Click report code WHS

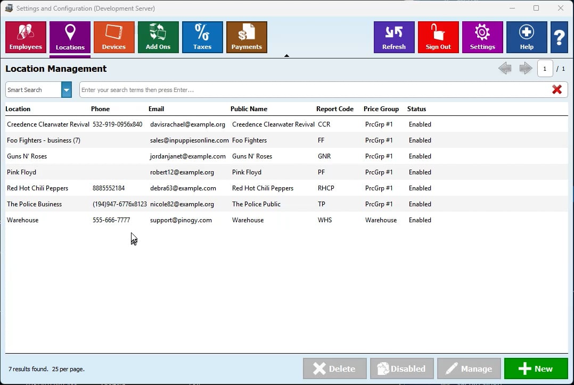click(x=325, y=220)
